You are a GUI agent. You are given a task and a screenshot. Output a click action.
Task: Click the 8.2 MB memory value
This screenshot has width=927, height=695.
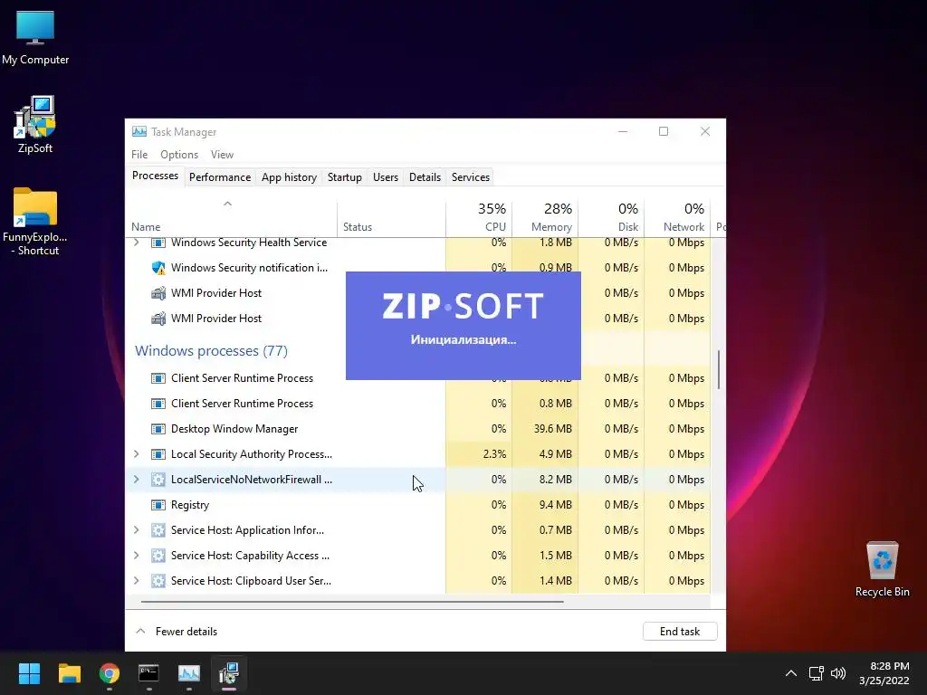click(x=555, y=480)
